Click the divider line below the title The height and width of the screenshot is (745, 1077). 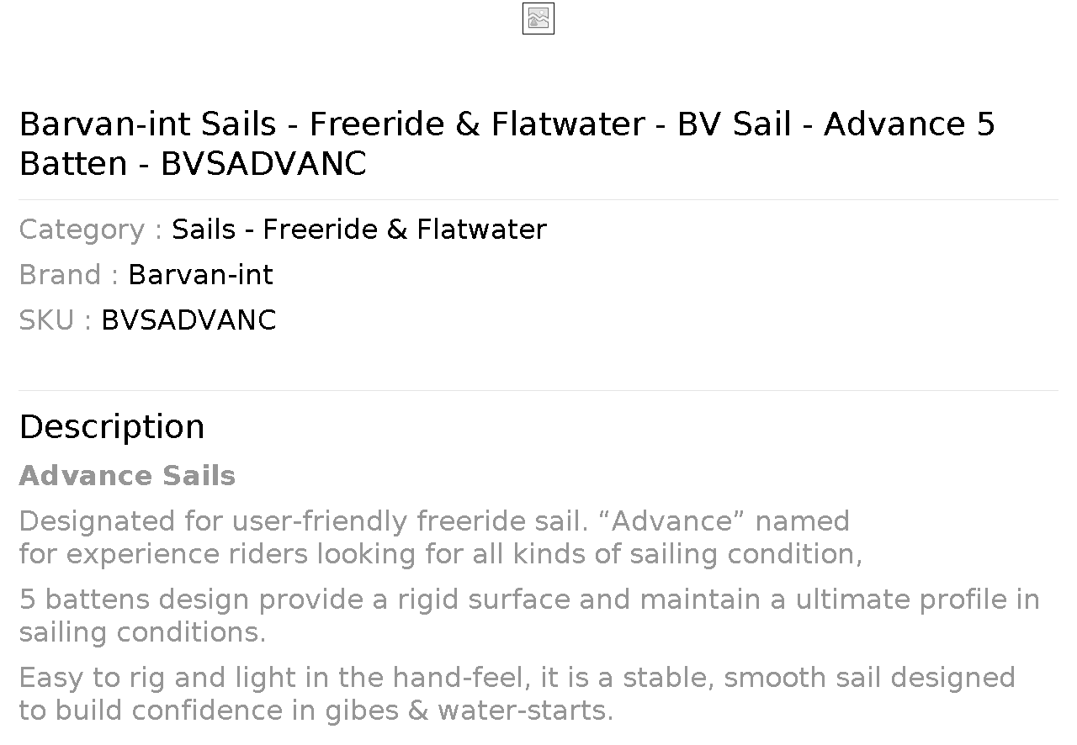click(538, 199)
